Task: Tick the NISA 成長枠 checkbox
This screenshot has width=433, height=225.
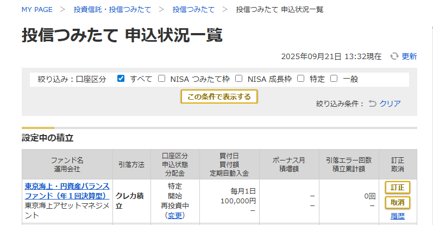Action: click(239, 79)
